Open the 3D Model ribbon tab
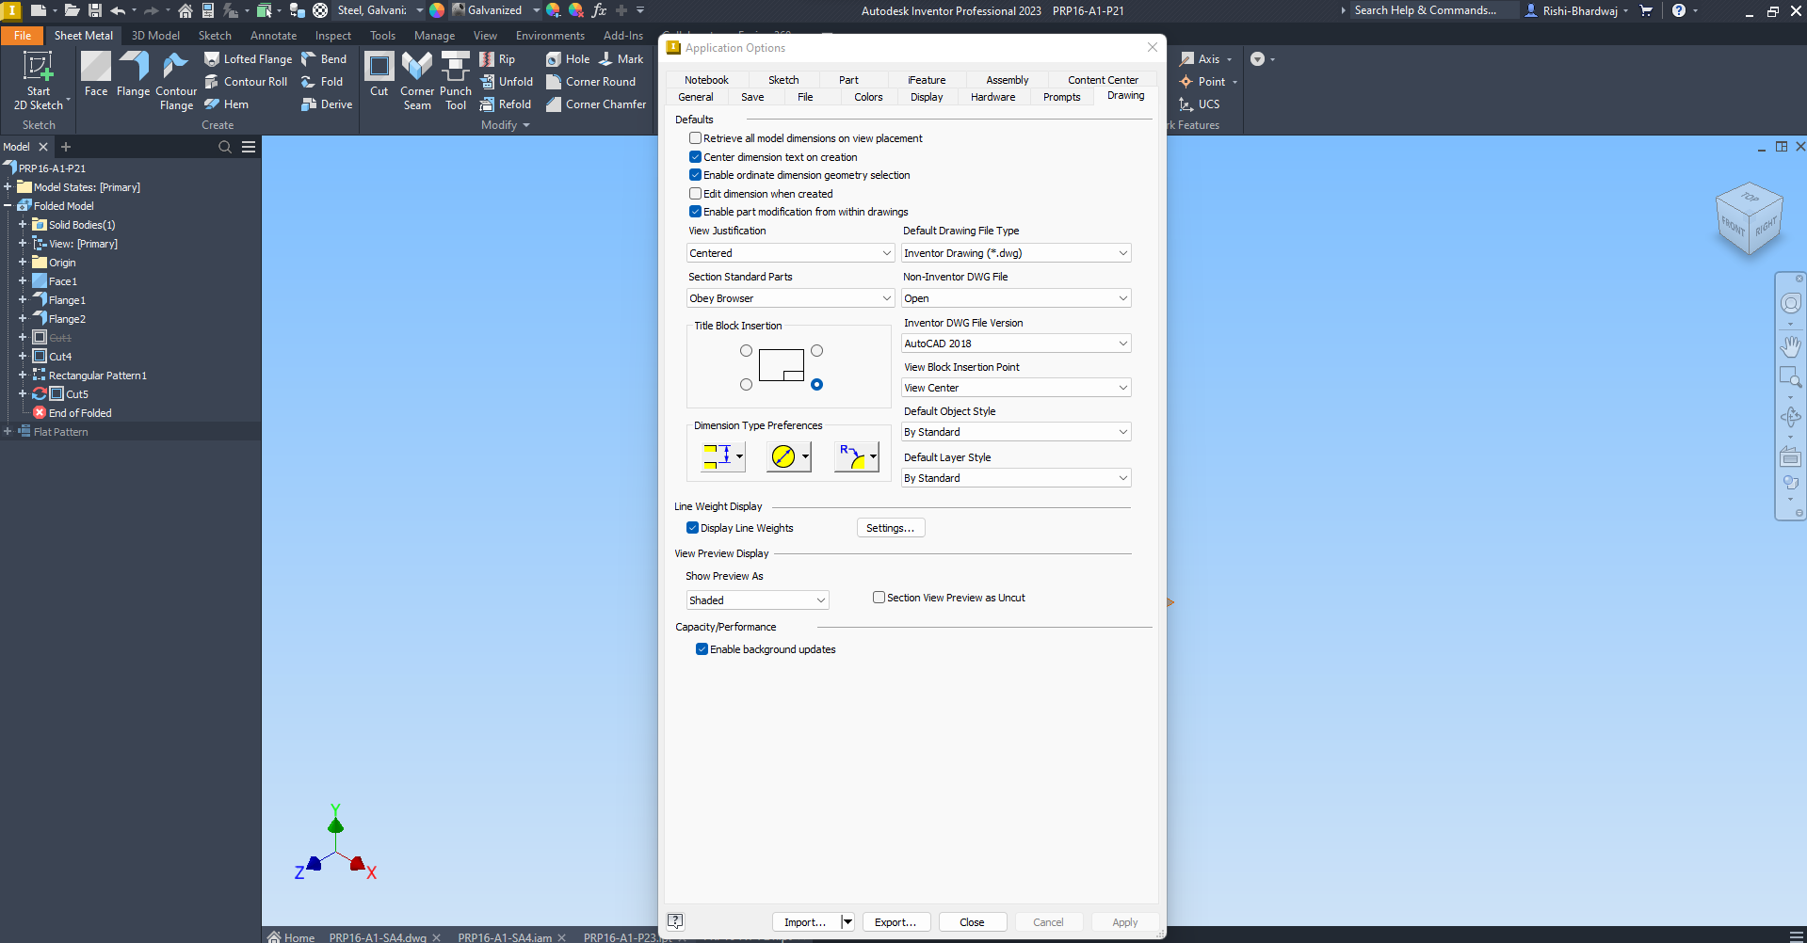The height and width of the screenshot is (943, 1807). (155, 36)
